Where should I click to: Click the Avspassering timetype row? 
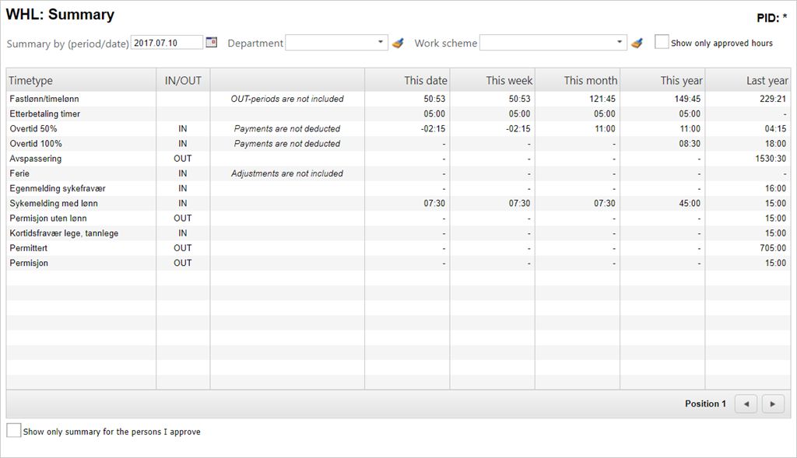(x=36, y=159)
